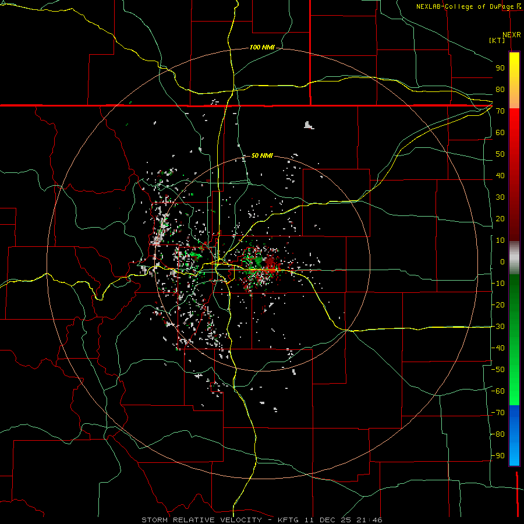Click the -90 knot scale label
Image resolution: width=524 pixels, height=524 pixels.
(498, 456)
